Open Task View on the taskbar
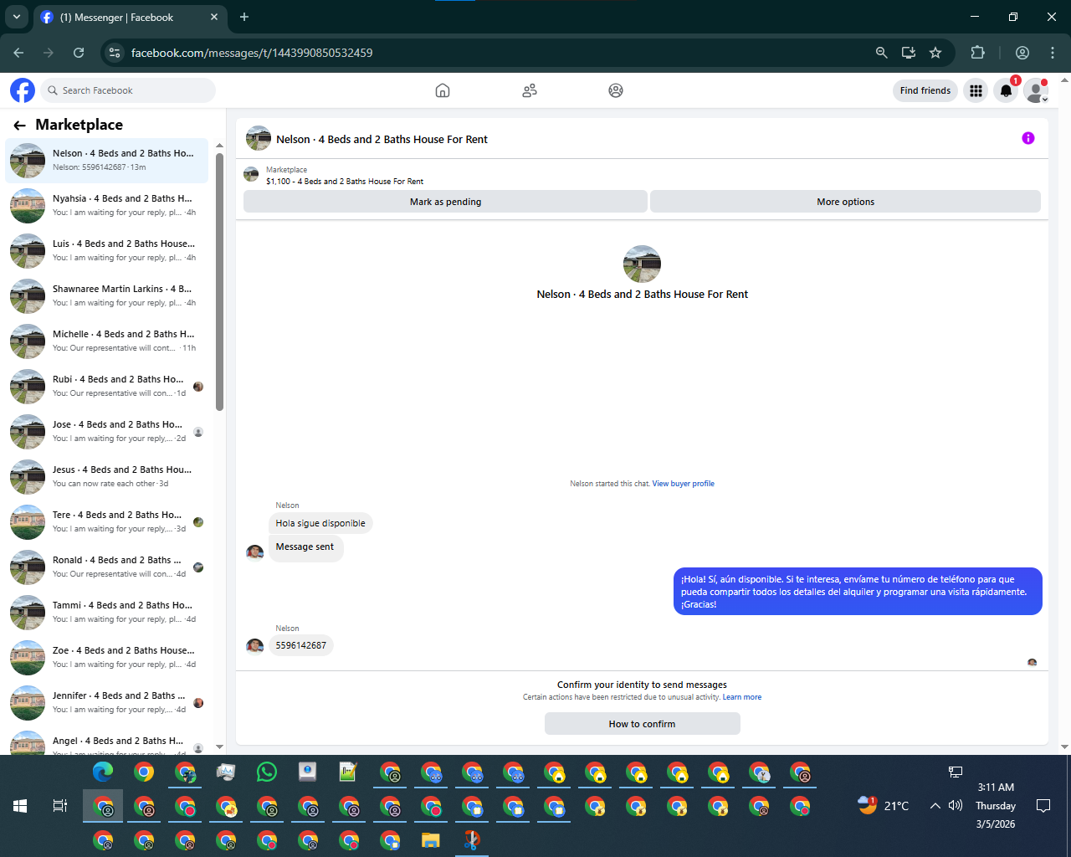The width and height of the screenshot is (1071, 857). (x=60, y=806)
